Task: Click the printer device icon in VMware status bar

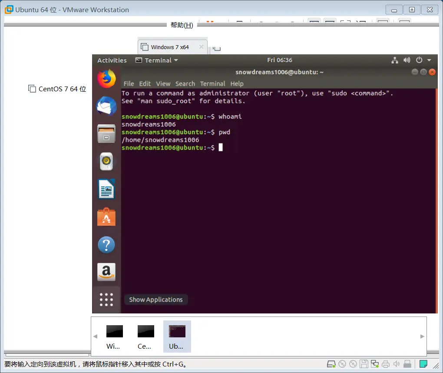Action: click(x=386, y=364)
